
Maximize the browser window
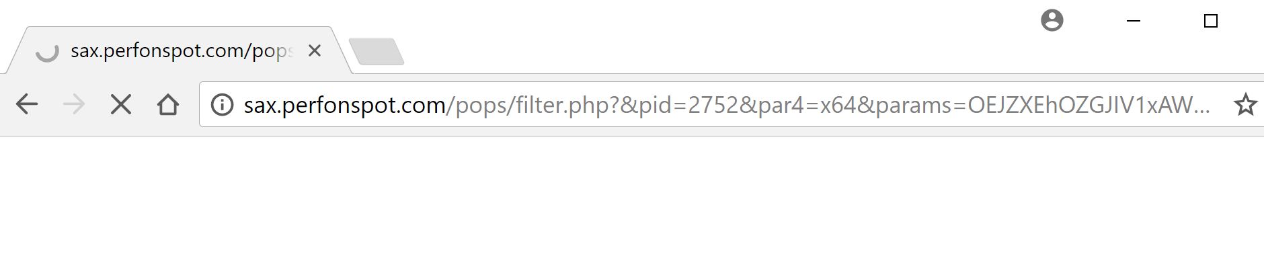1211,21
